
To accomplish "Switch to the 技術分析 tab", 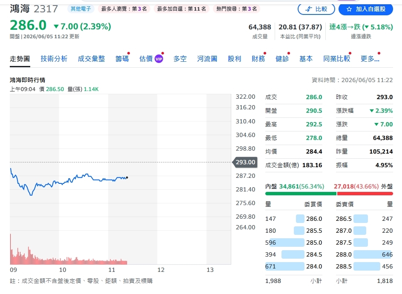I will click(54, 59).
